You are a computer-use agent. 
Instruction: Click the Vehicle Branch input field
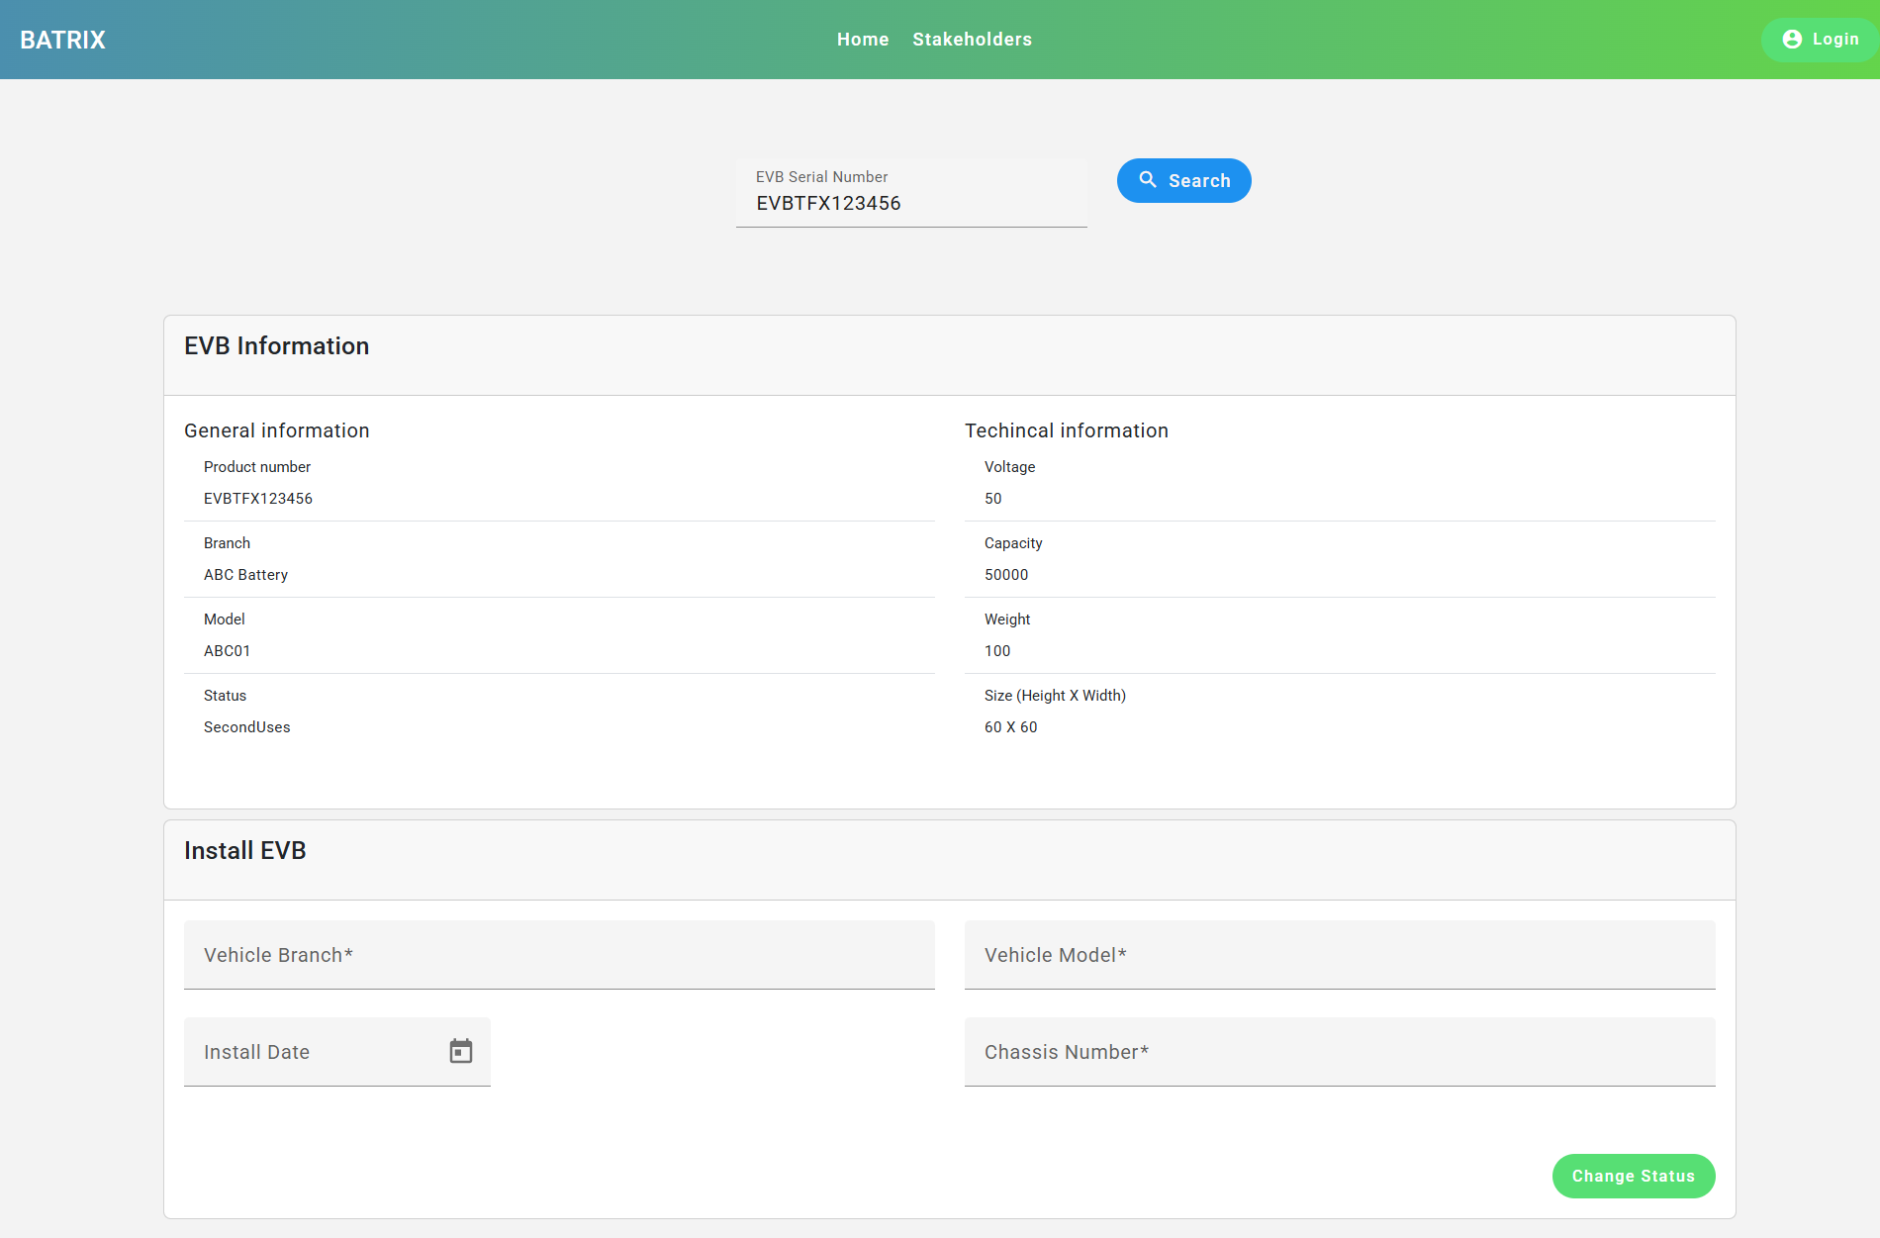pyautogui.click(x=559, y=955)
